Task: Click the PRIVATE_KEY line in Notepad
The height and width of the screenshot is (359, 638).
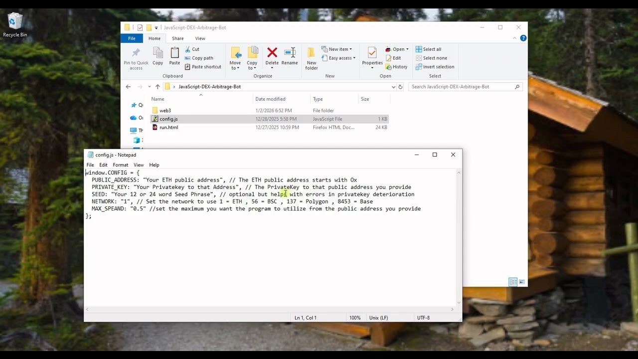Action: [x=251, y=187]
